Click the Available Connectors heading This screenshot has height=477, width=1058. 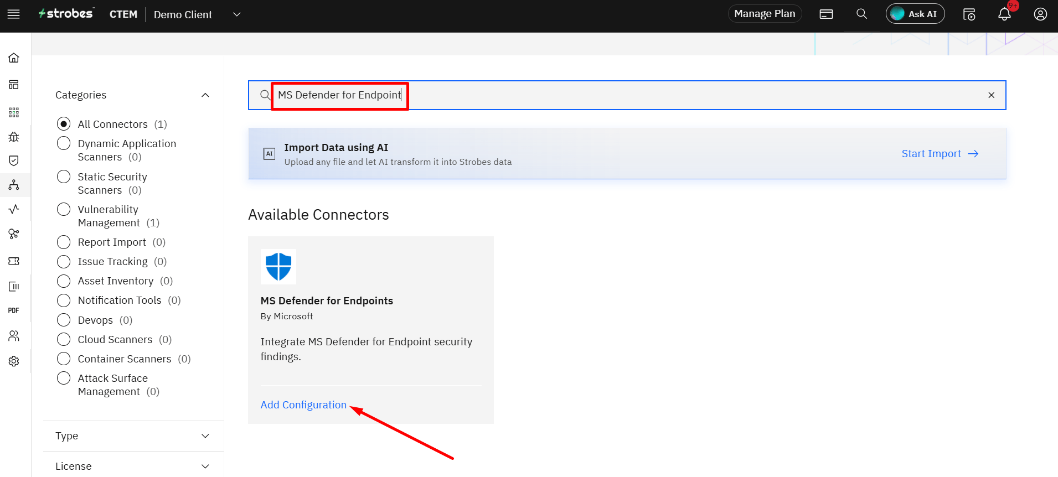[318, 215]
